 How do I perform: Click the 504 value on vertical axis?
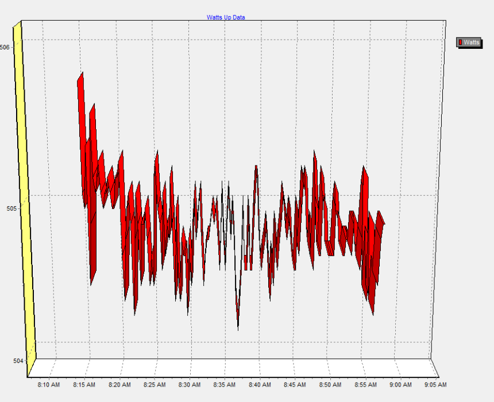[x=18, y=361]
